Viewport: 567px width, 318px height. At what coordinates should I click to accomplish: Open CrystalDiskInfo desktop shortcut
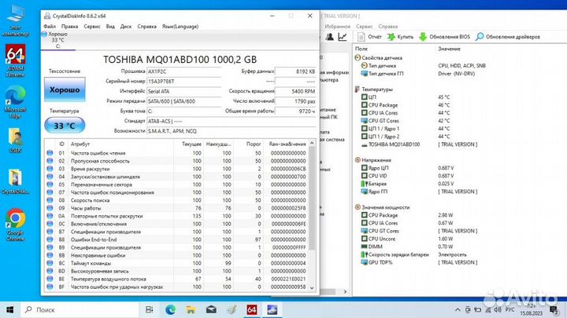tap(15, 181)
